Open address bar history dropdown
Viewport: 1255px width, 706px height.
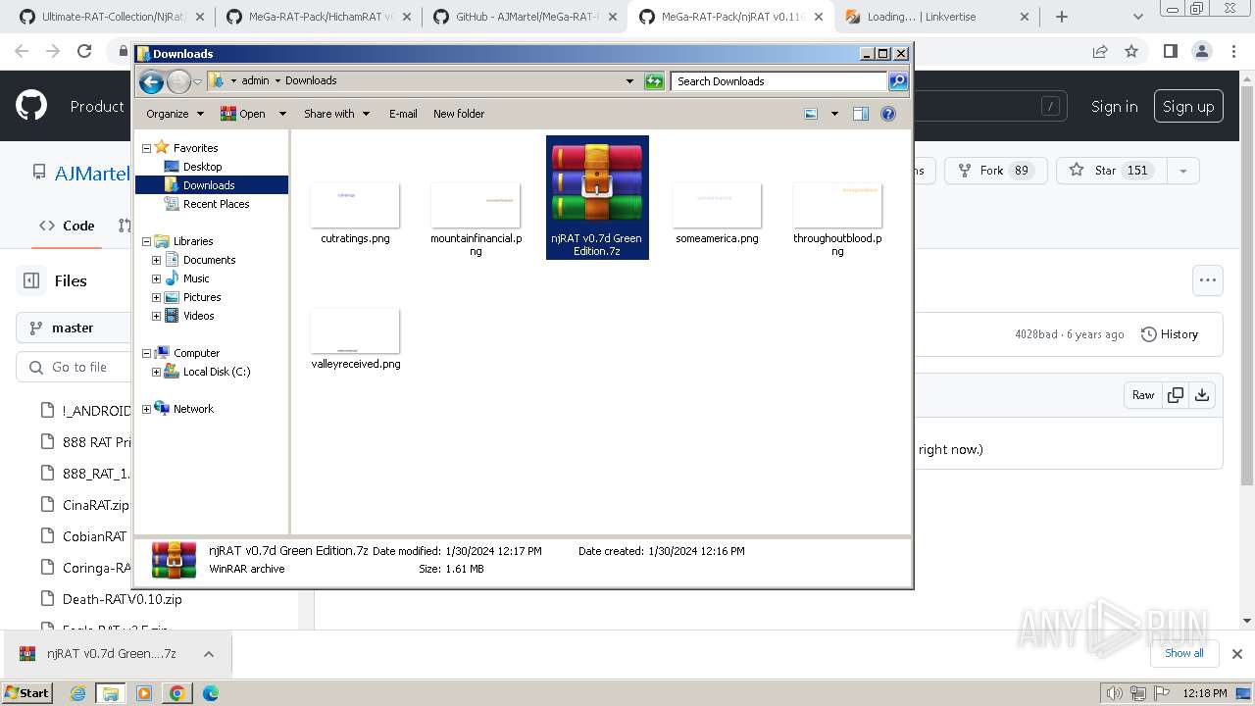[629, 81]
